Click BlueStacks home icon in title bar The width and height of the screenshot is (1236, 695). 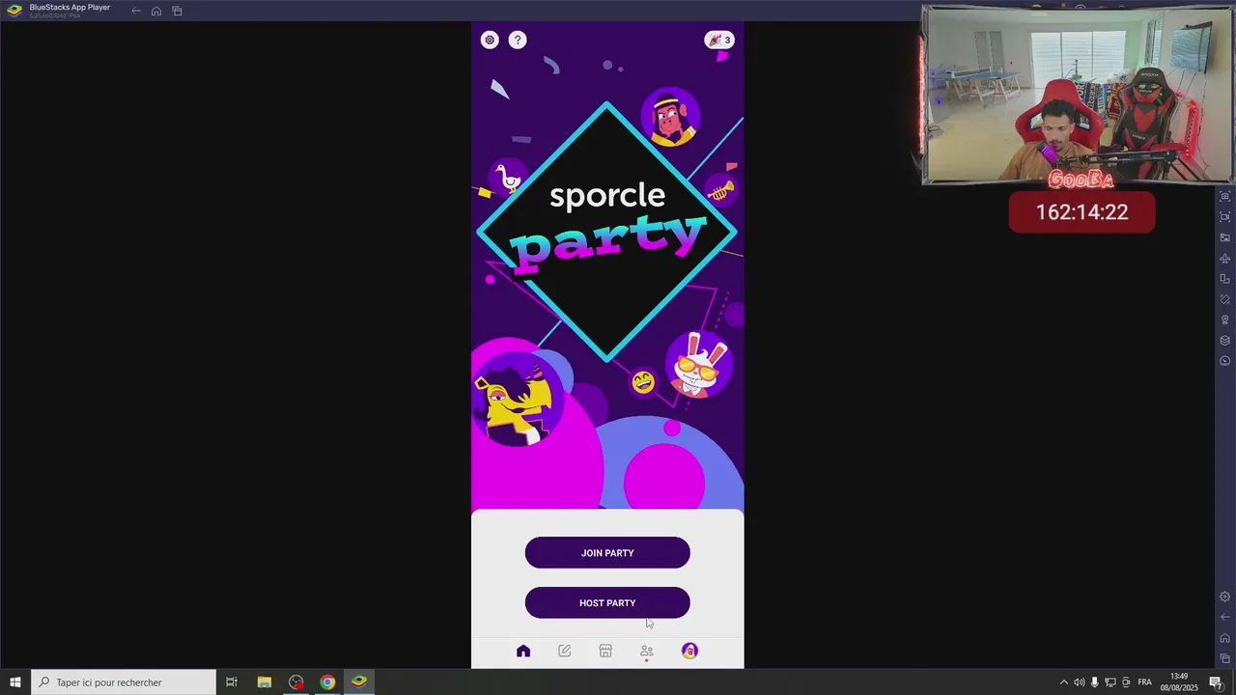pos(156,11)
